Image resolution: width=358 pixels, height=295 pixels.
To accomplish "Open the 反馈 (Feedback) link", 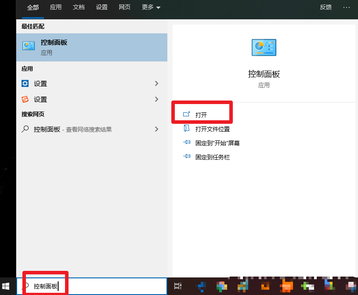I will click(325, 7).
